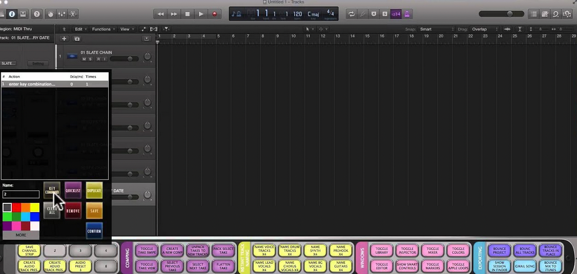Screen dimensions: 577x274
Task: Click MORE under the color swatches
Action: pos(21,235)
